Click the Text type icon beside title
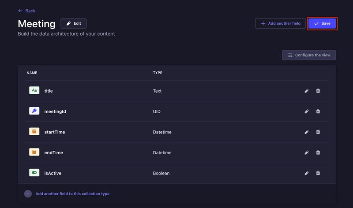 (34, 90)
